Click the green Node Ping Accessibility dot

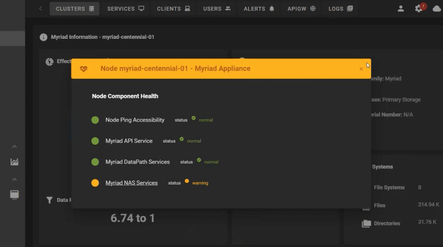[x=95, y=120]
